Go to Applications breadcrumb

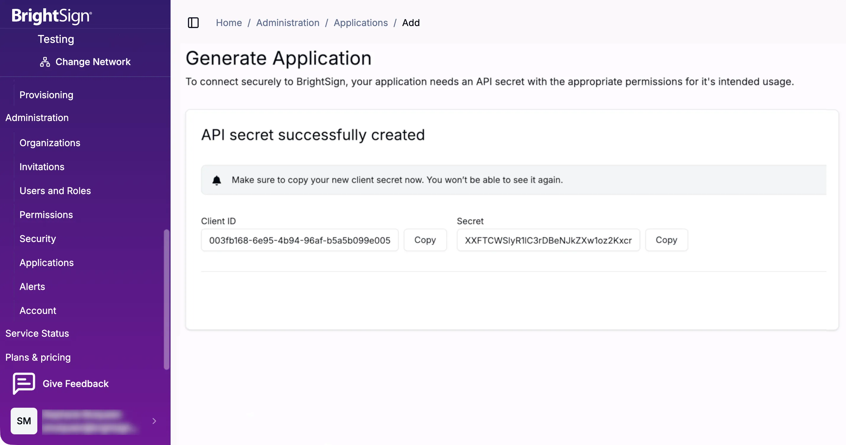point(360,22)
